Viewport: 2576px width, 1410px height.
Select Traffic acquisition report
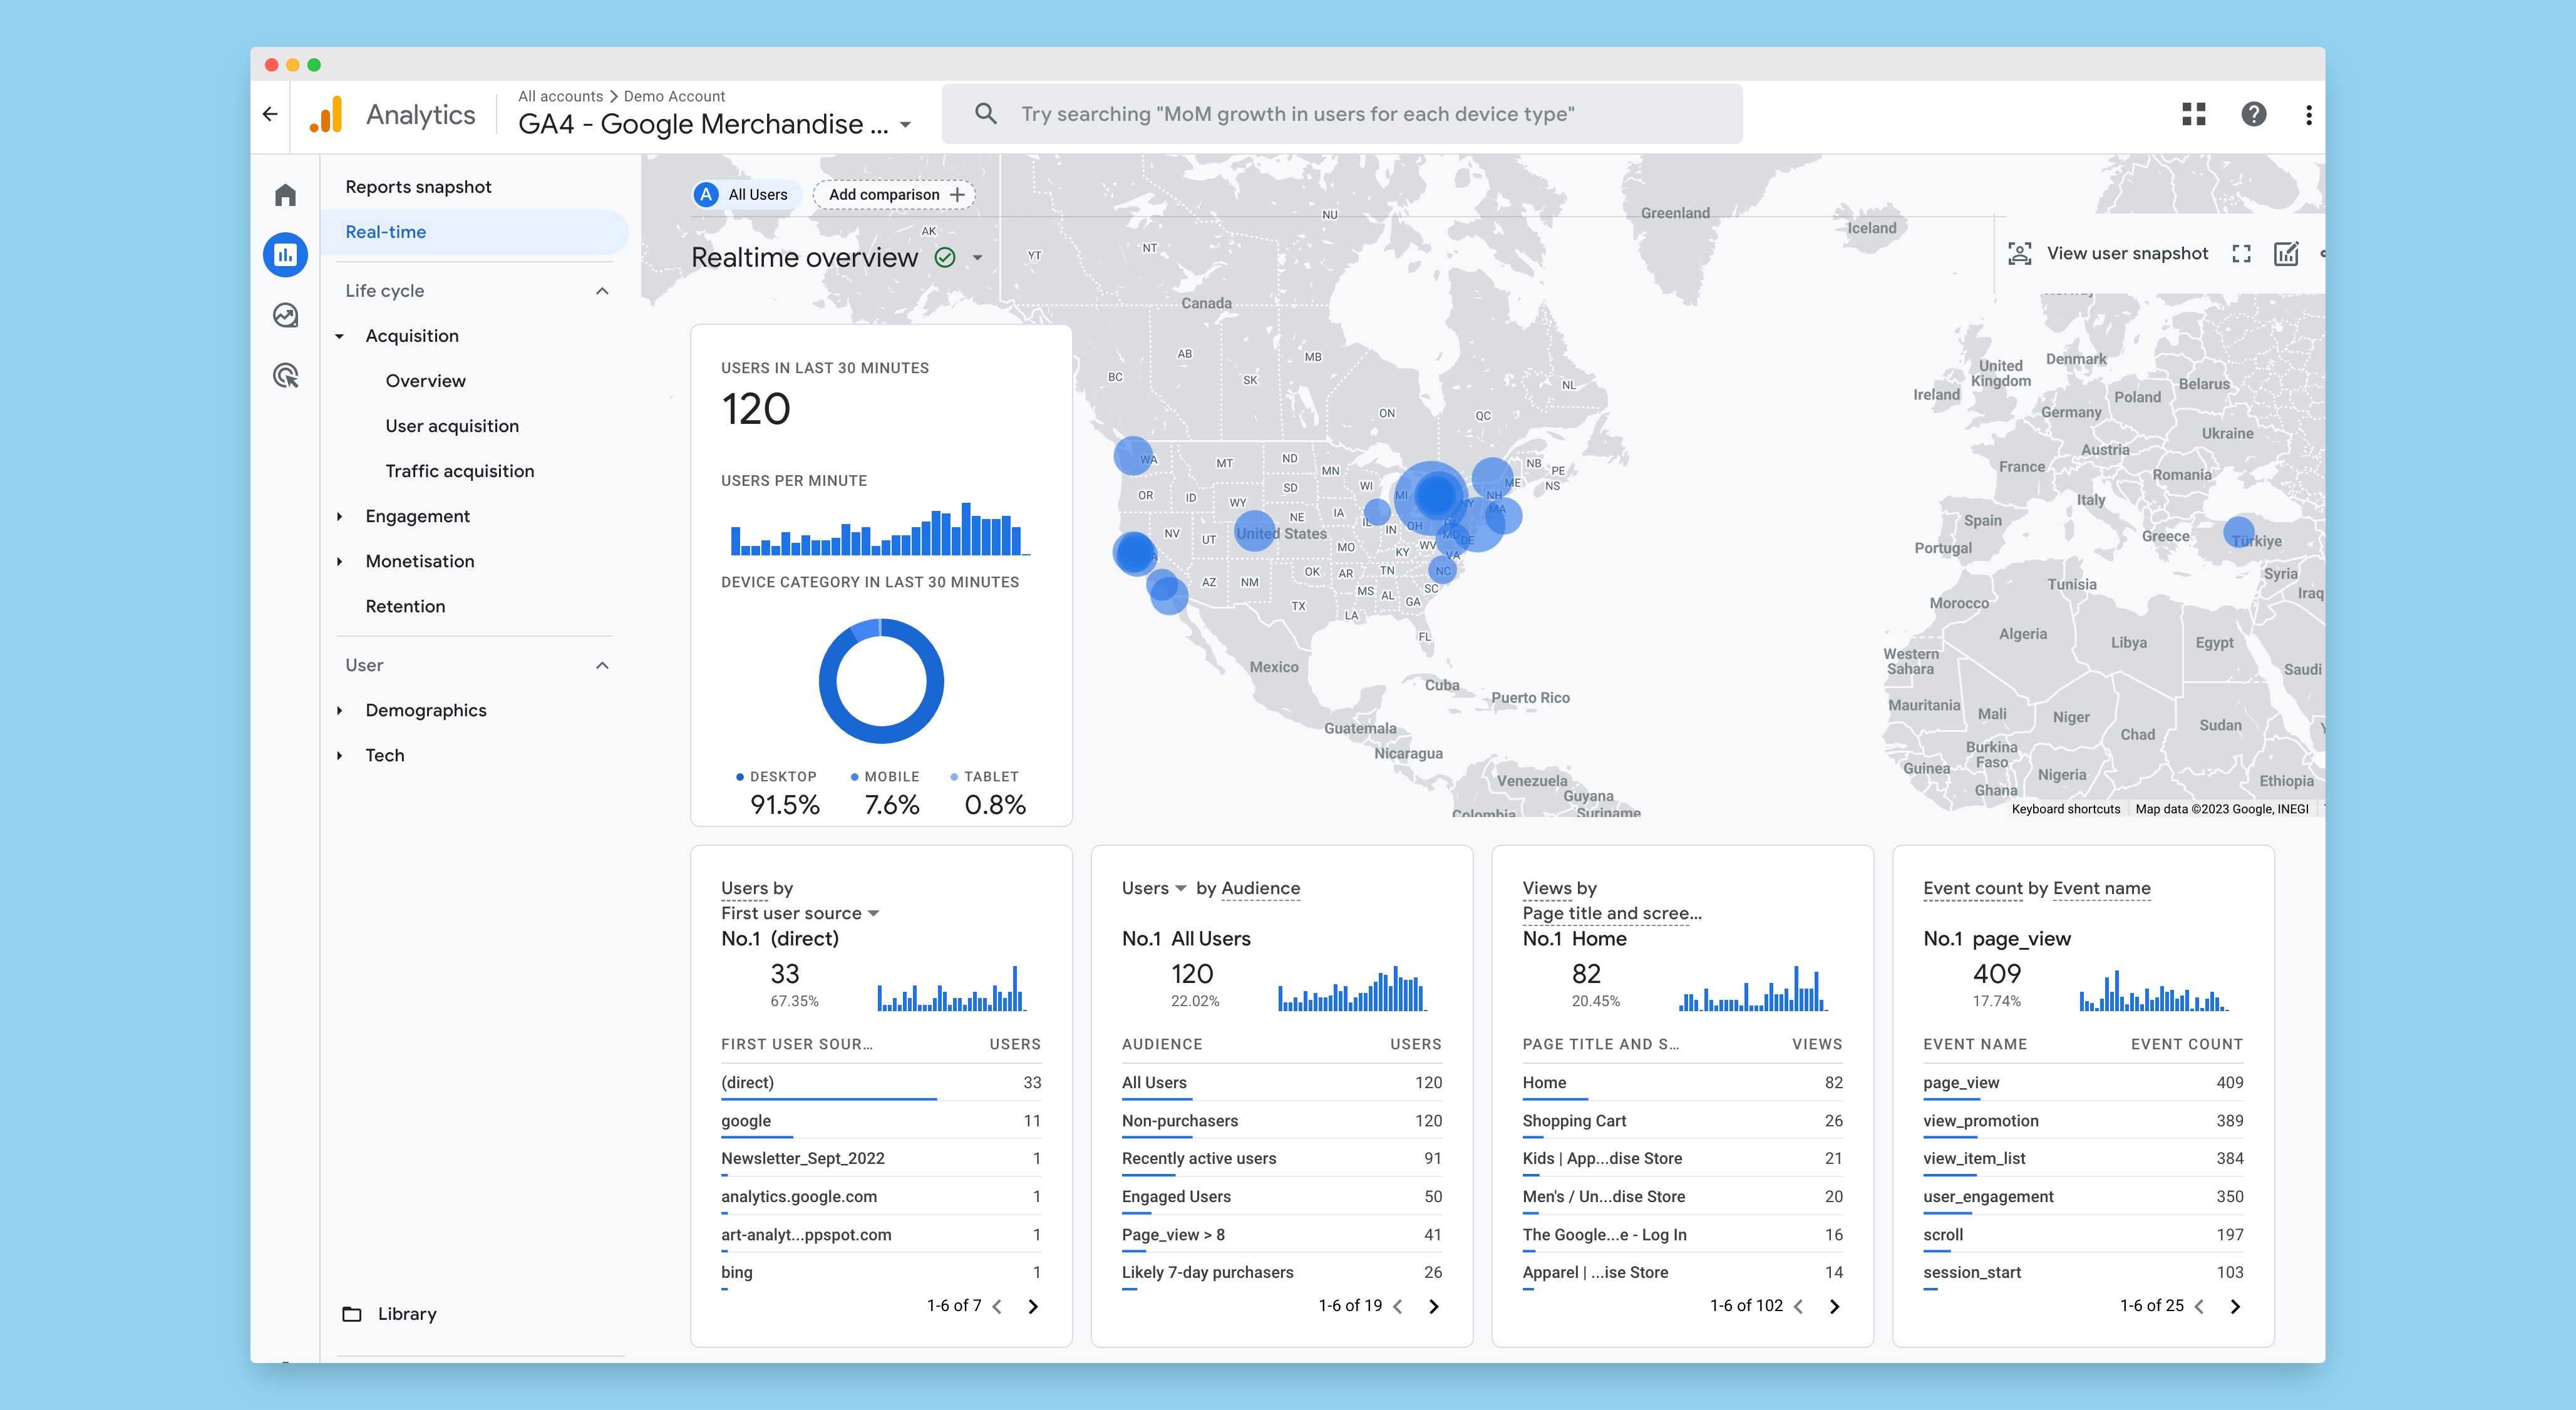click(x=459, y=471)
